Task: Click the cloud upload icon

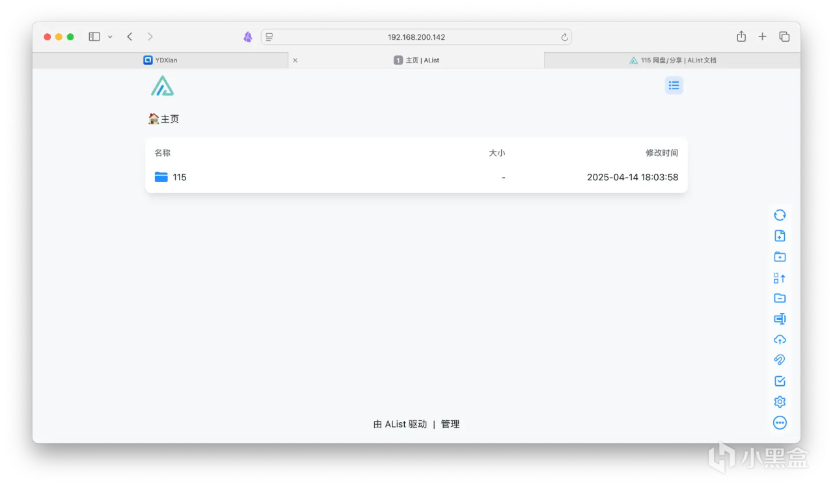Action: pyautogui.click(x=780, y=340)
